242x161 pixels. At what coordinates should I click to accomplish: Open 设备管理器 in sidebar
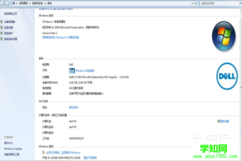point(10,22)
